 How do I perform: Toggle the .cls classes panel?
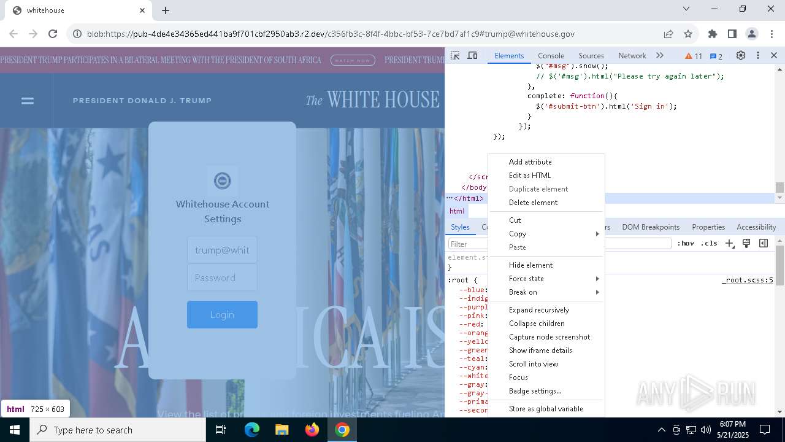pyautogui.click(x=709, y=244)
